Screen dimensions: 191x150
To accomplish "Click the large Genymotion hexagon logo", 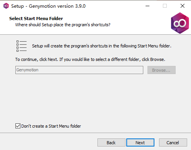I will coord(180,23).
